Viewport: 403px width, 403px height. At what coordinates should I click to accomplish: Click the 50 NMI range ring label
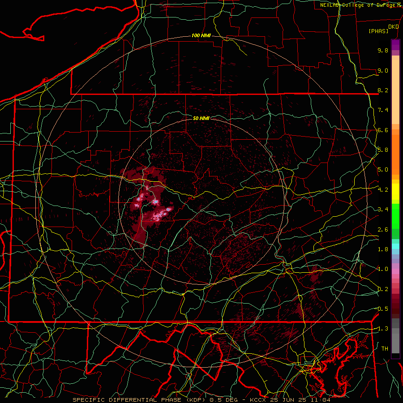201,118
